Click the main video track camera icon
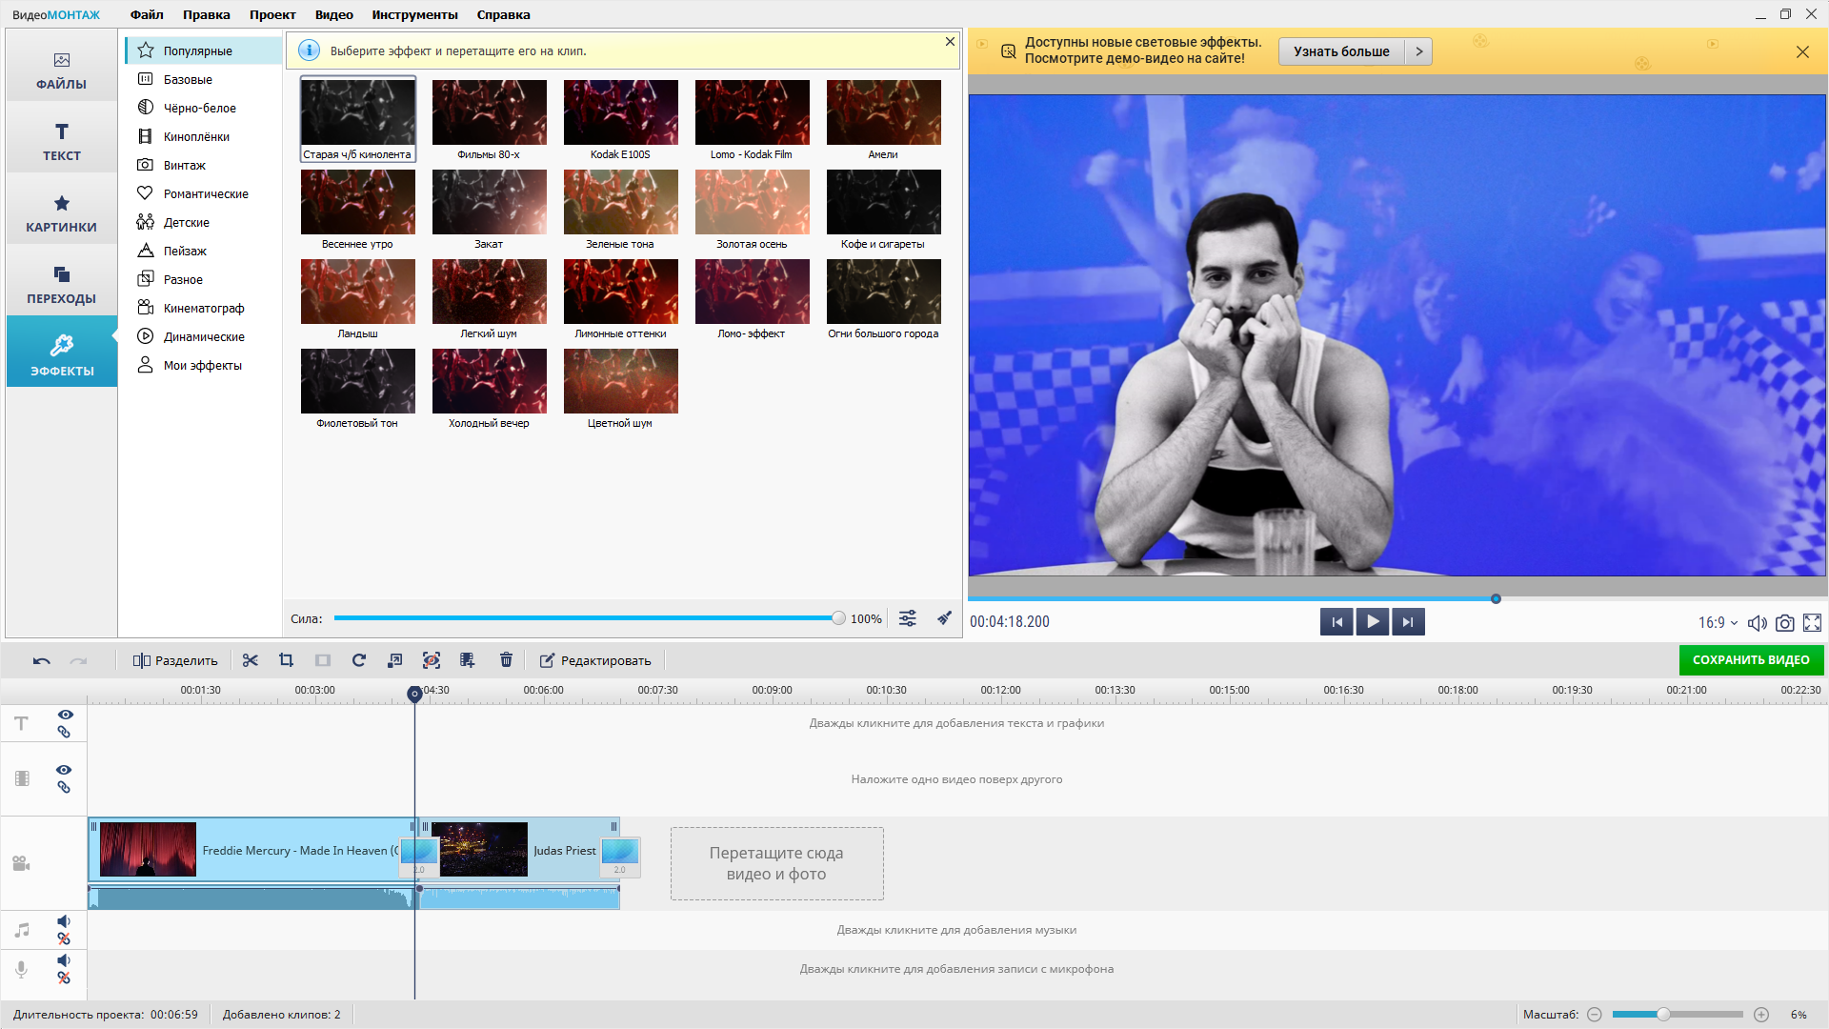Viewport: 1829px width, 1029px height. pos(21,863)
